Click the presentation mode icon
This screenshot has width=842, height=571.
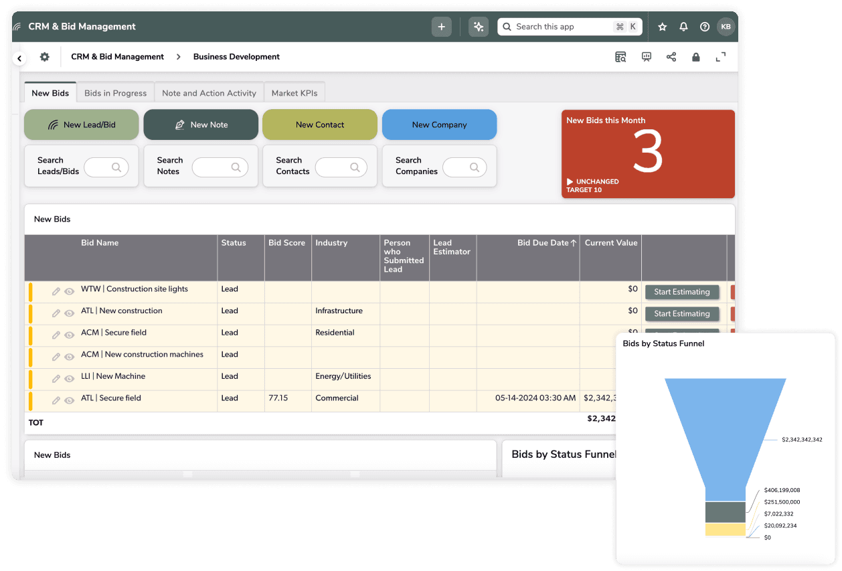tap(646, 57)
